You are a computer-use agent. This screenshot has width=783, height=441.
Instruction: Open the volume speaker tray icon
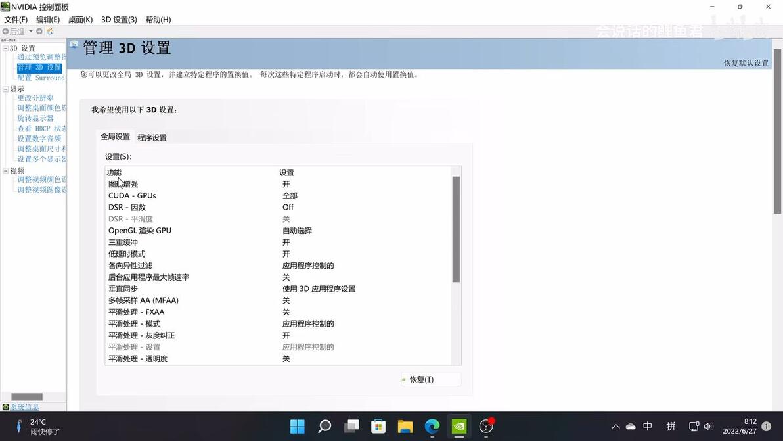(708, 427)
